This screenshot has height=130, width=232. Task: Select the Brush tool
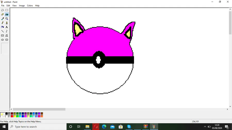point(7,23)
